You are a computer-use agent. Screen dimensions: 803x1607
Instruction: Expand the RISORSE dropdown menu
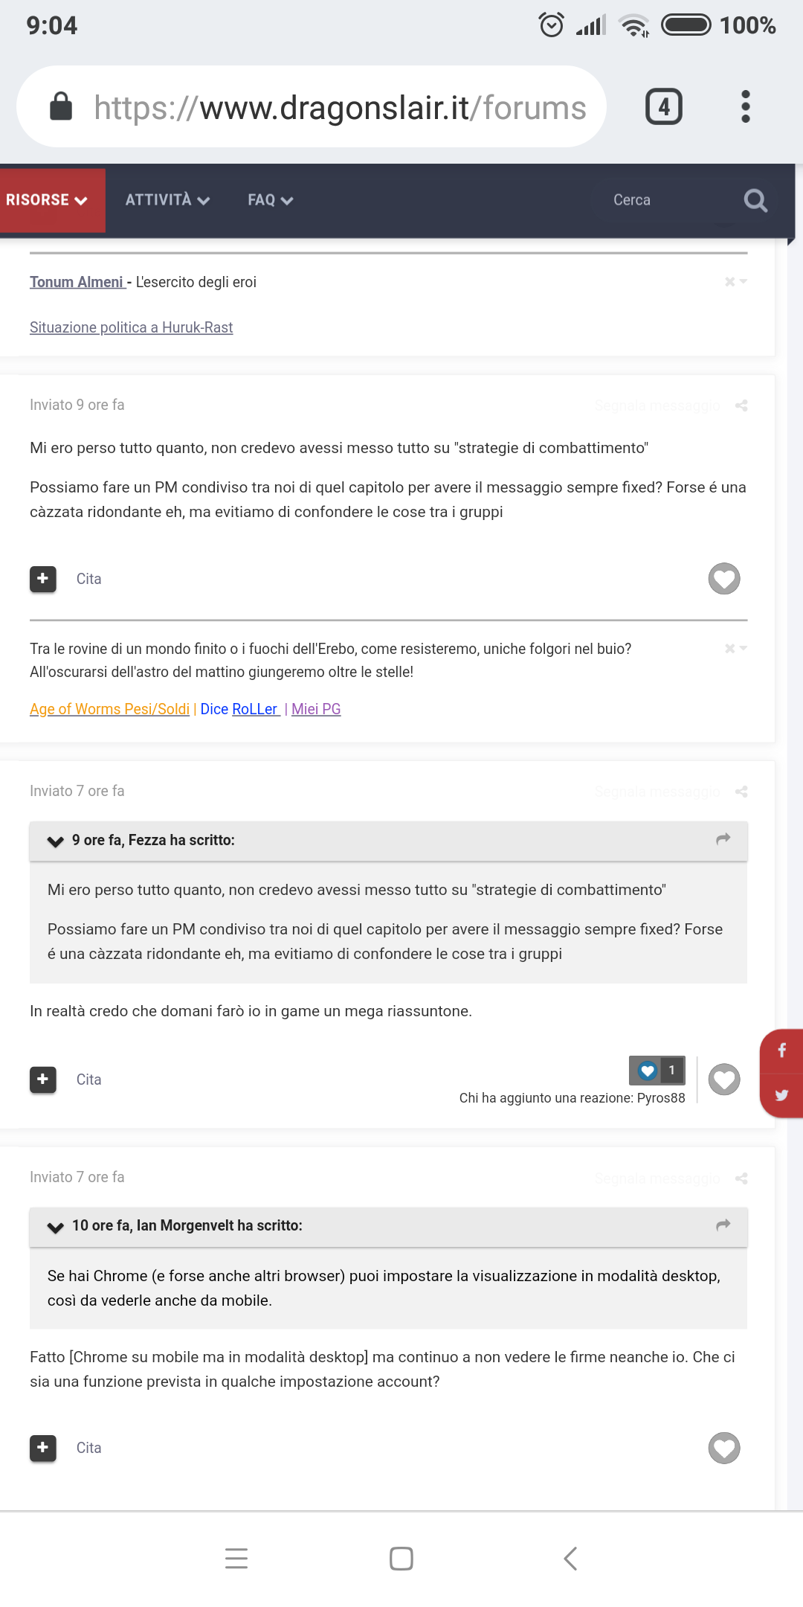[48, 200]
